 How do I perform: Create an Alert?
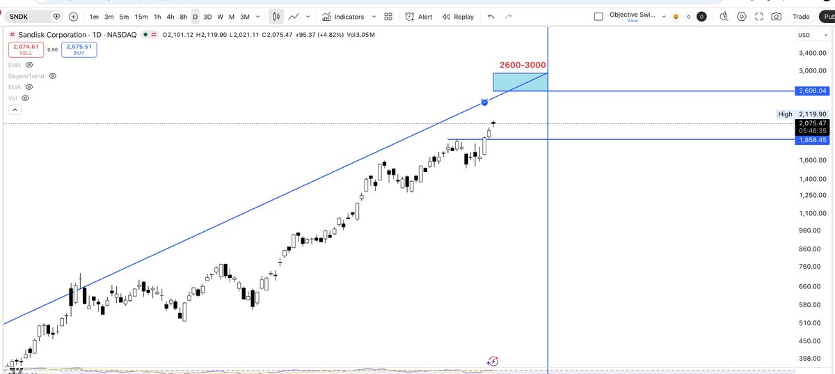pyautogui.click(x=419, y=17)
